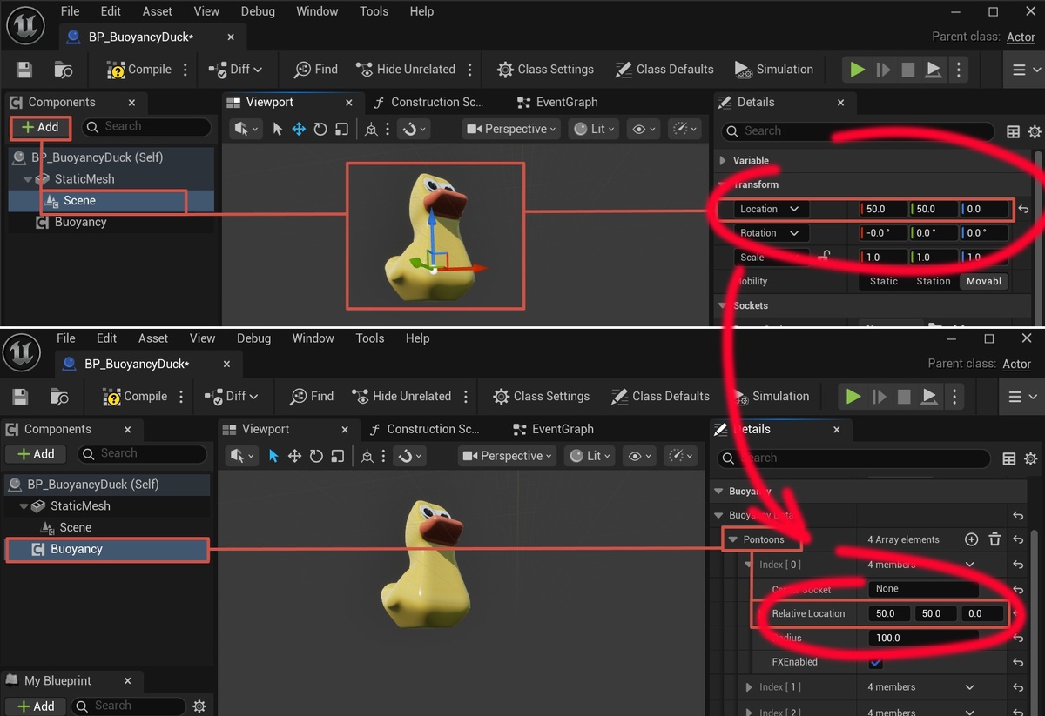
Task: Set Mobility to Stationary in top Details
Action: click(x=933, y=281)
